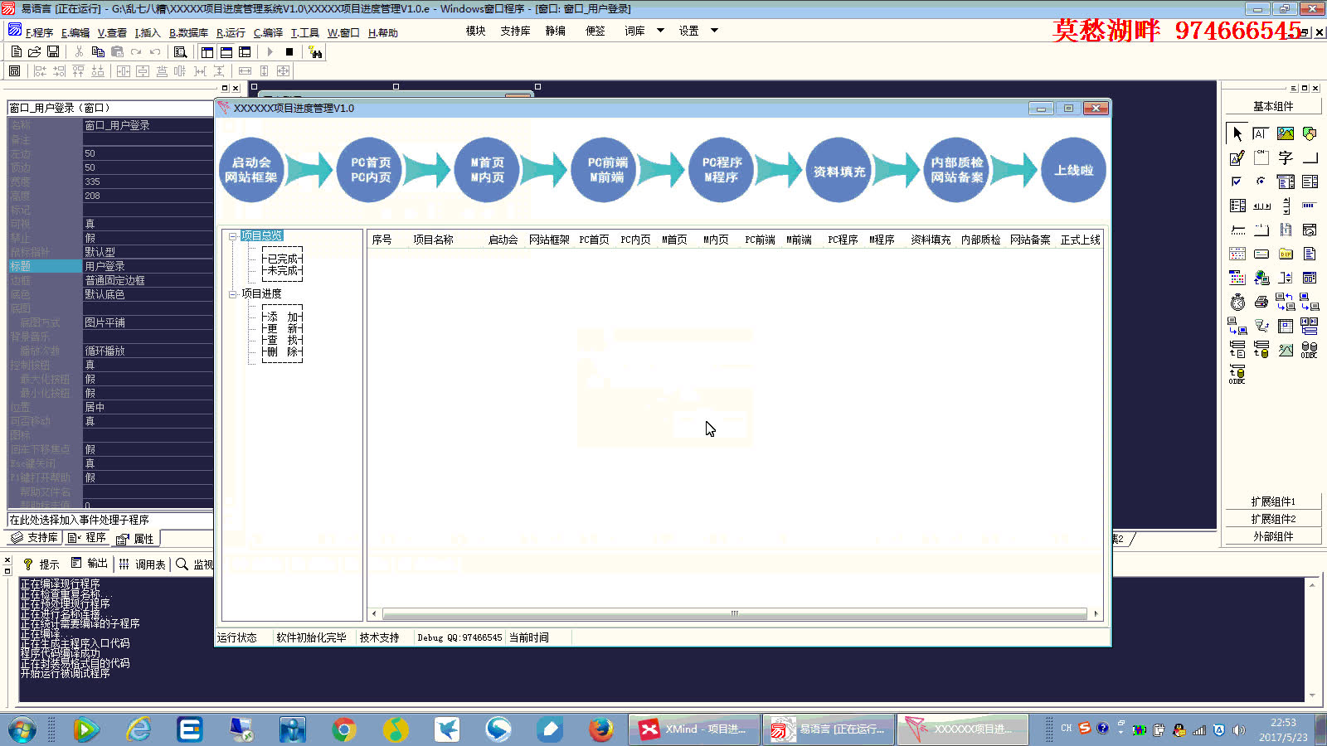Screen dimensions: 1327x746
Task: Toggle the 最大化按钮 property value 假
Action: click(x=148, y=379)
